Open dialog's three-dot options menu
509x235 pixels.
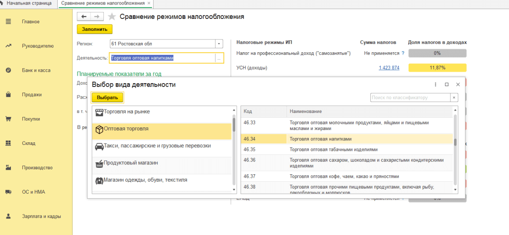pos(435,85)
